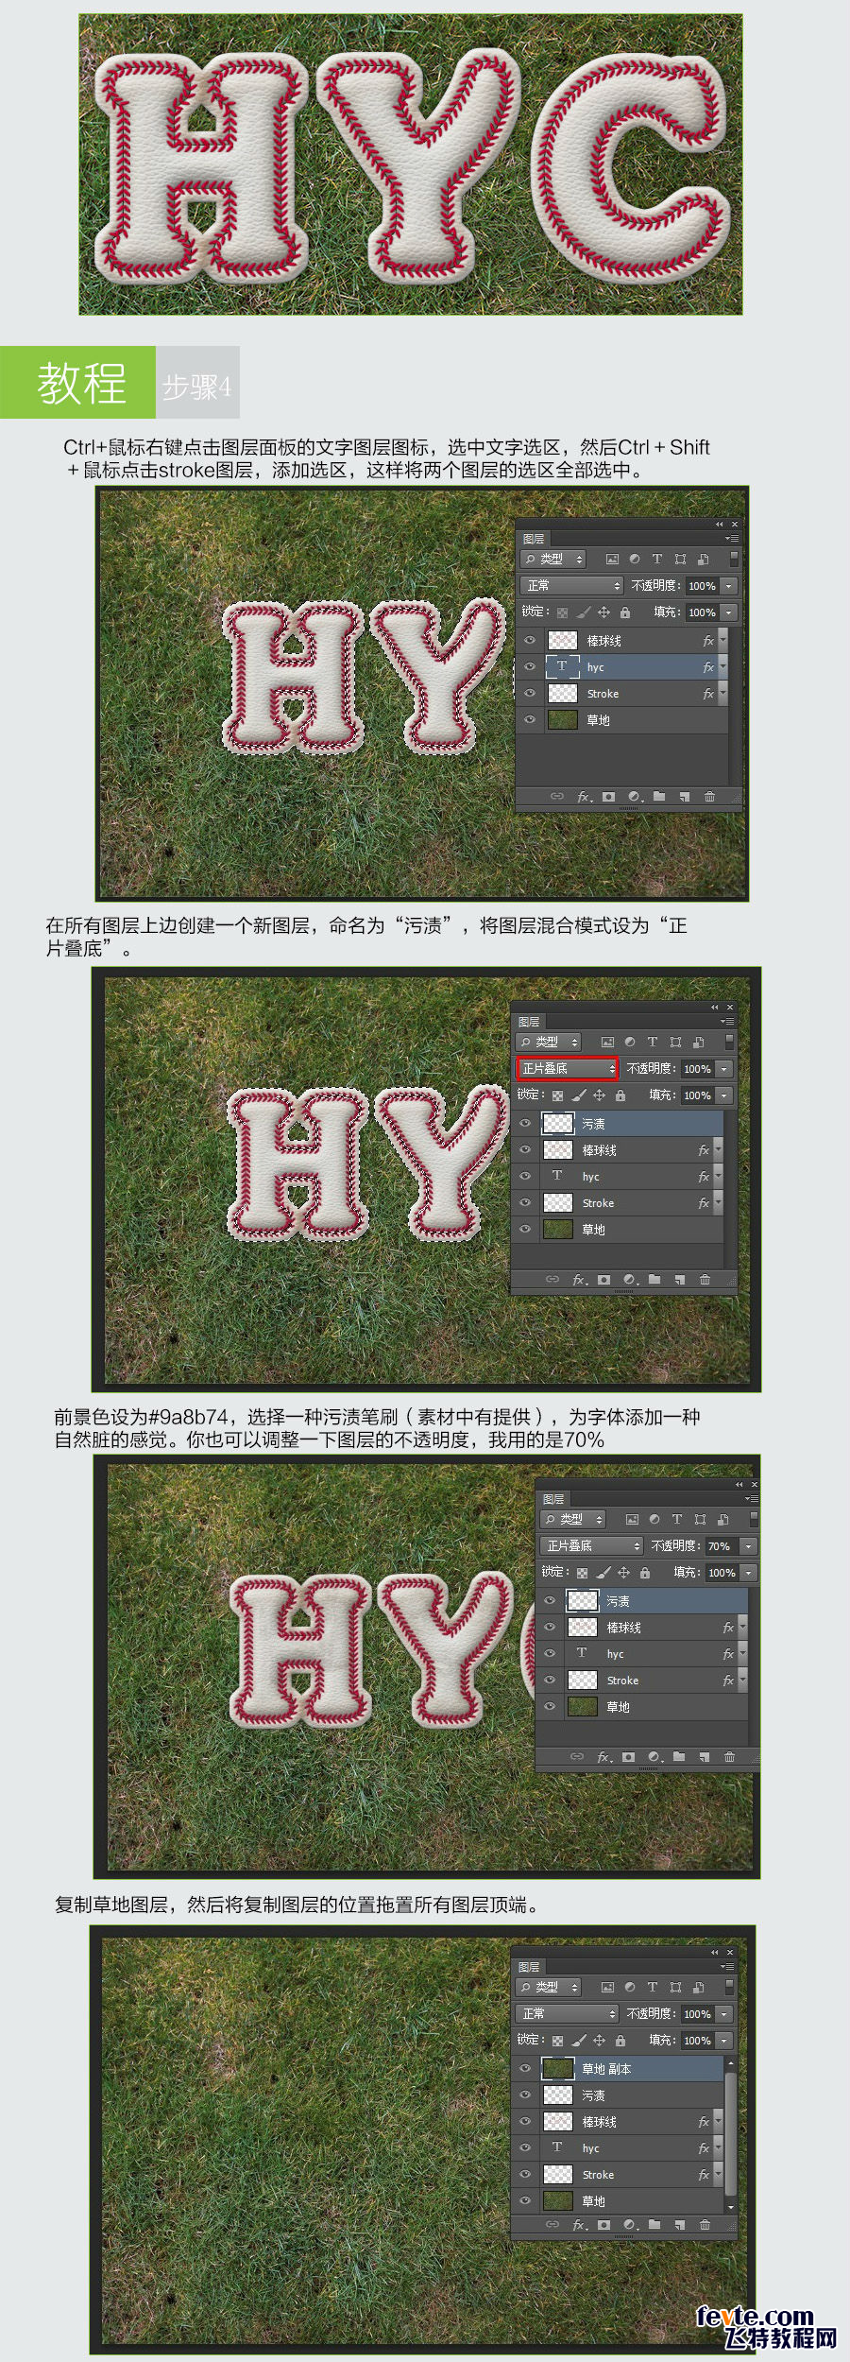
Task: Select 图层 tab in hyc-selected panel
Action: (535, 539)
